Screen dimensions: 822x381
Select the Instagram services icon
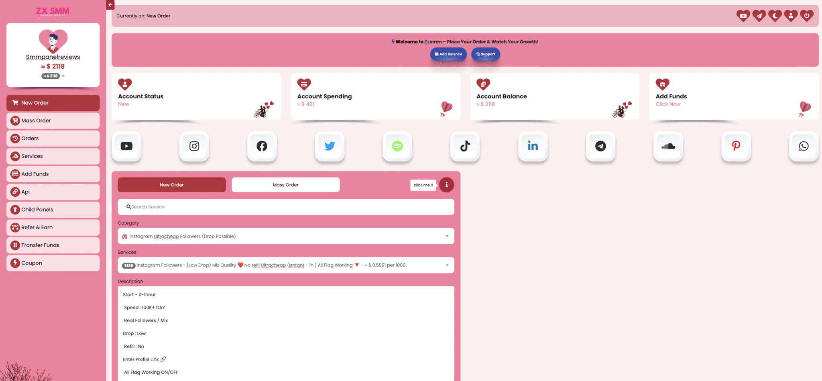coord(194,146)
